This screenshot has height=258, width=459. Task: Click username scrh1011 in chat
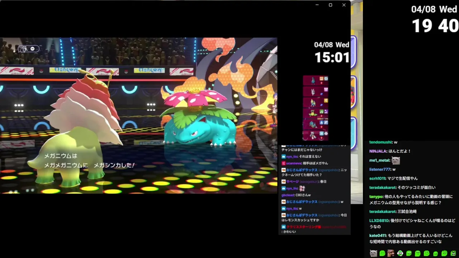[378, 178]
